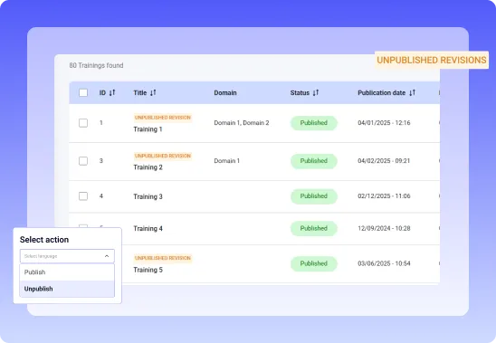Click the '80 Trainings found' text
496x343 pixels.
tap(96, 65)
